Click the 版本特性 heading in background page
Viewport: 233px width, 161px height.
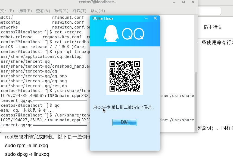[213, 27]
